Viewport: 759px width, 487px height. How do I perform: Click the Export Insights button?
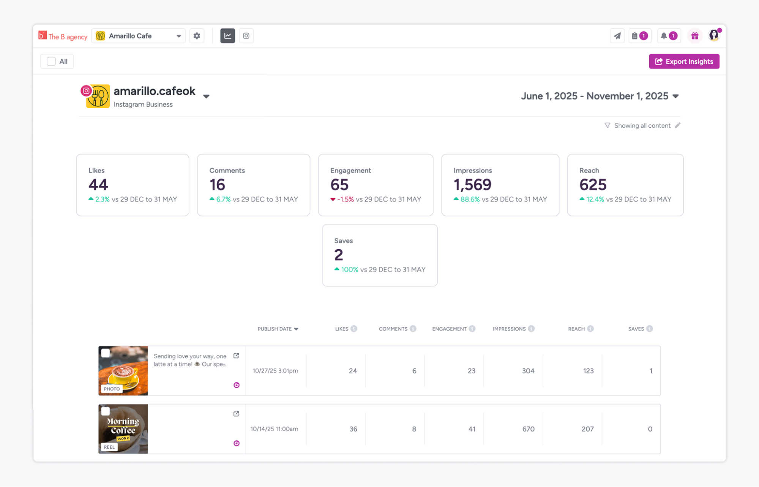[684, 61]
